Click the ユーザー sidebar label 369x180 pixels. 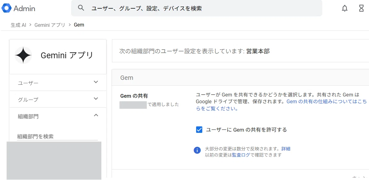click(x=28, y=83)
